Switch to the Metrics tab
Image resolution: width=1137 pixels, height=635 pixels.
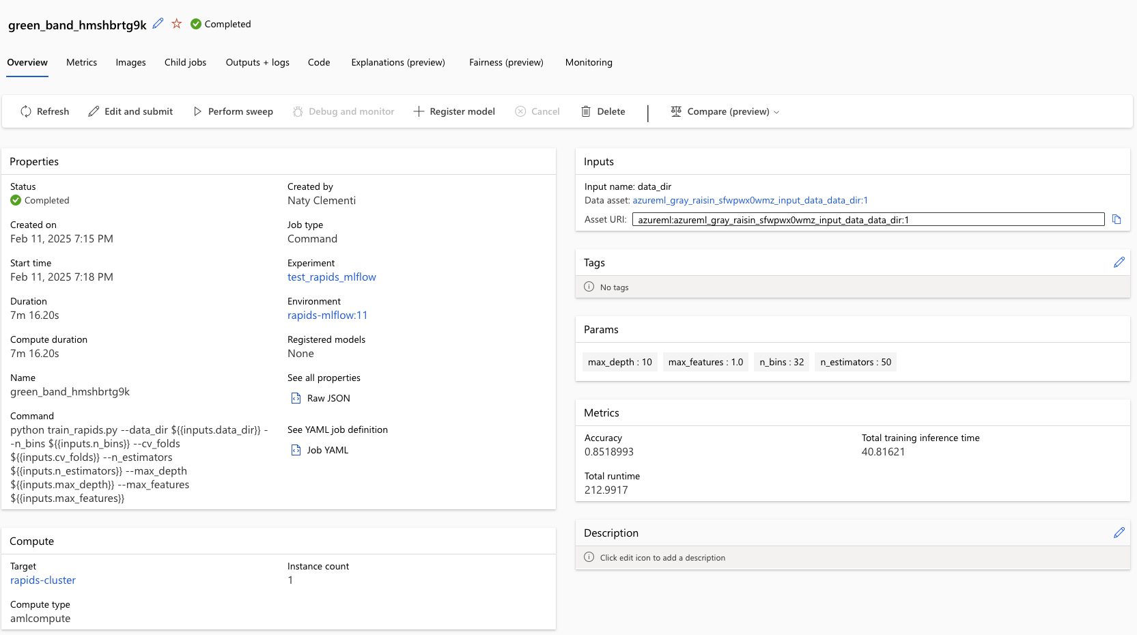[81, 62]
